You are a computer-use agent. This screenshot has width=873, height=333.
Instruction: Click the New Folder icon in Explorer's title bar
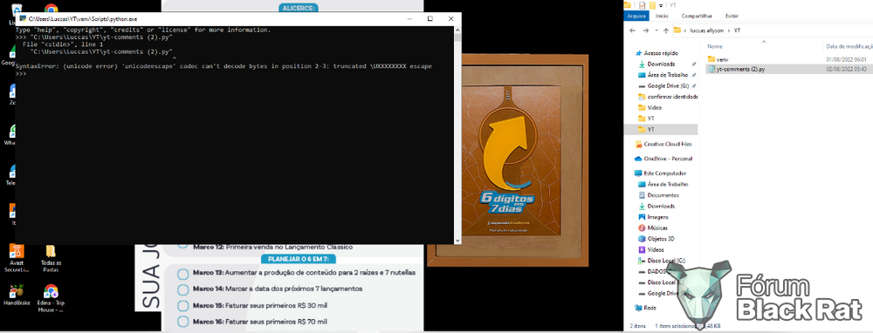[x=652, y=5]
